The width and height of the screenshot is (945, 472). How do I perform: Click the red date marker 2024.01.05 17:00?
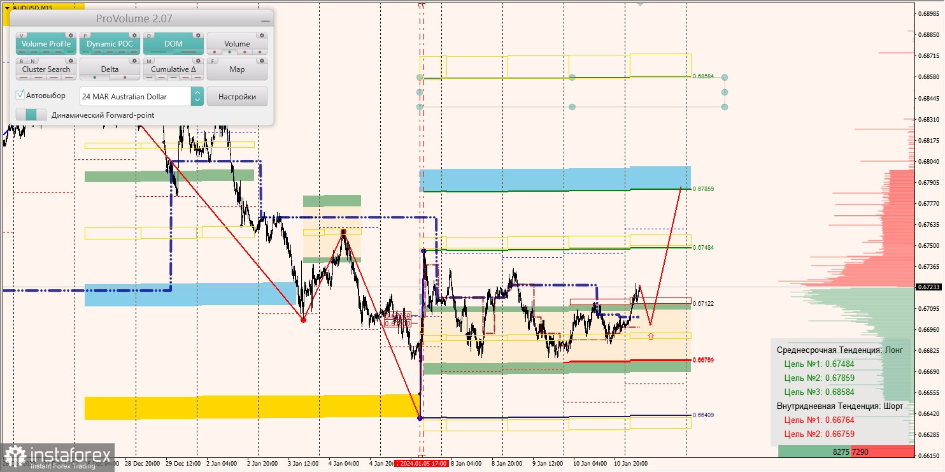tap(421, 463)
